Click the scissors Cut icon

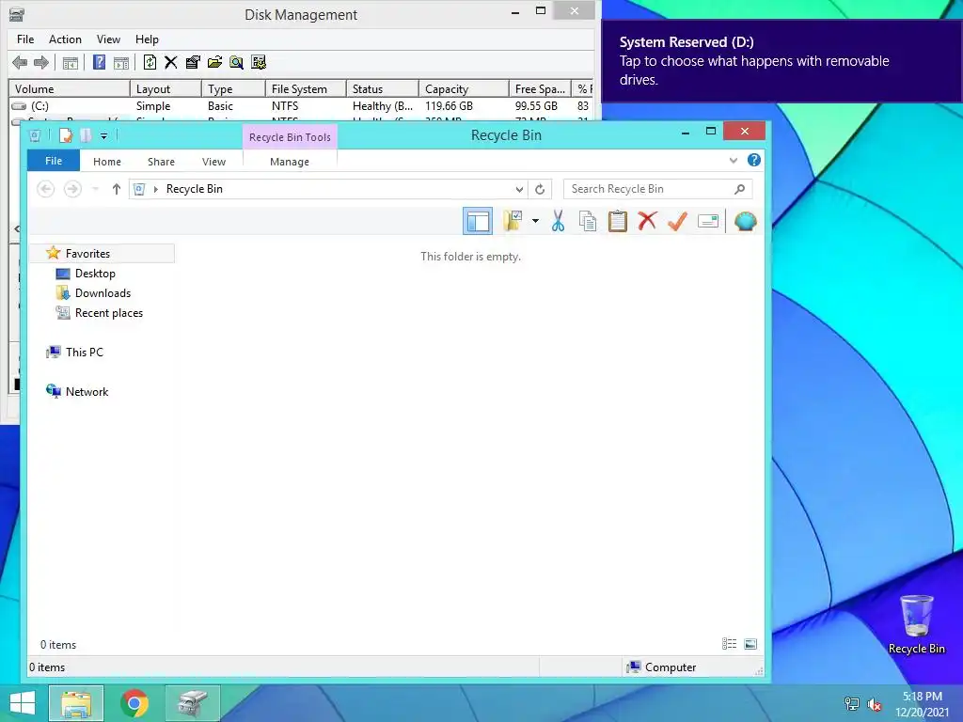[x=558, y=221]
